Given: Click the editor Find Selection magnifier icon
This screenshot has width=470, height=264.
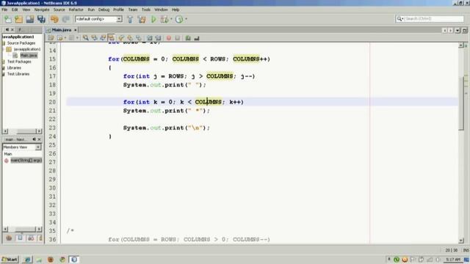Looking at the screenshot, I should pos(86,37).
